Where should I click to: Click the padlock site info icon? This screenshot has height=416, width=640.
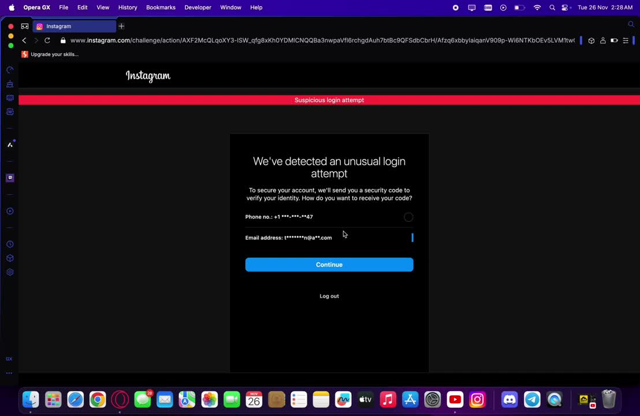point(63,40)
